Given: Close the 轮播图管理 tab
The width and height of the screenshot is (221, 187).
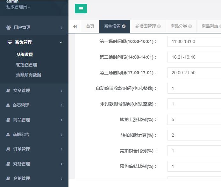Looking at the screenshot, I should point(159,26).
